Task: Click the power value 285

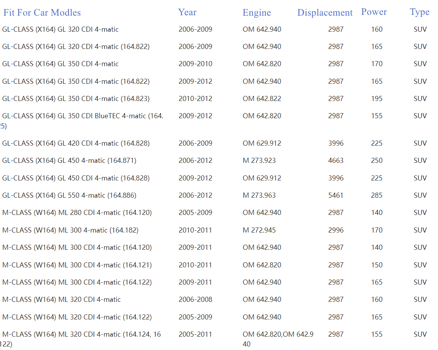Action: coord(377,195)
